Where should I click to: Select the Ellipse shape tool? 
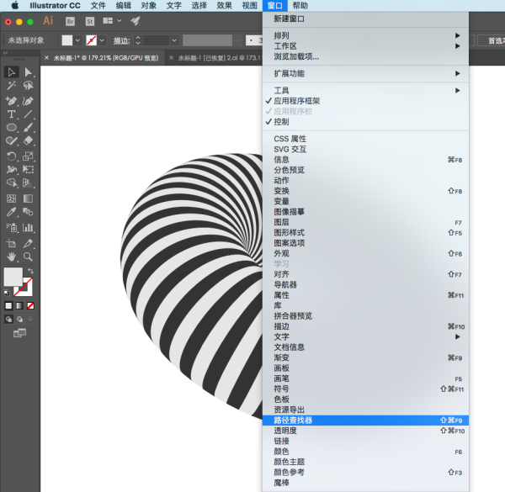pyautogui.click(x=12, y=128)
